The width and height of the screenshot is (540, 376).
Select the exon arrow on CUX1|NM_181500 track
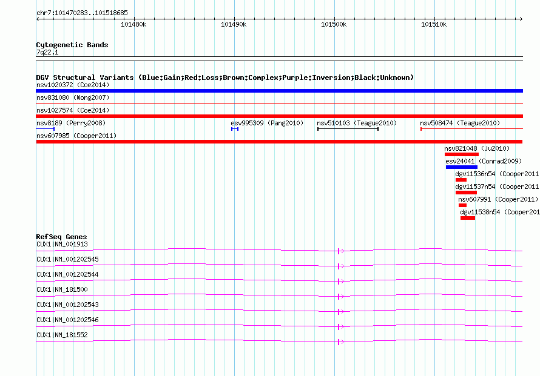point(340,296)
